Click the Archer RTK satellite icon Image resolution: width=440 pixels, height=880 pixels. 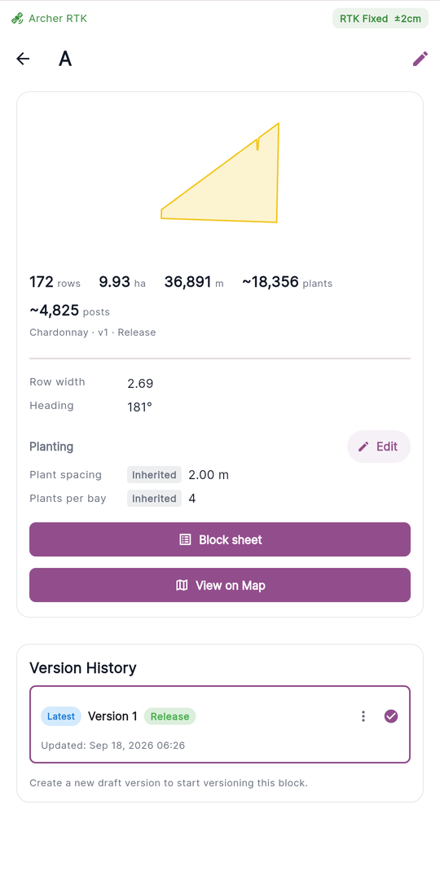pos(17,19)
